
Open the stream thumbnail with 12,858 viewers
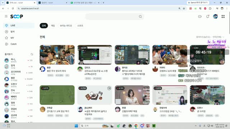[132, 55]
